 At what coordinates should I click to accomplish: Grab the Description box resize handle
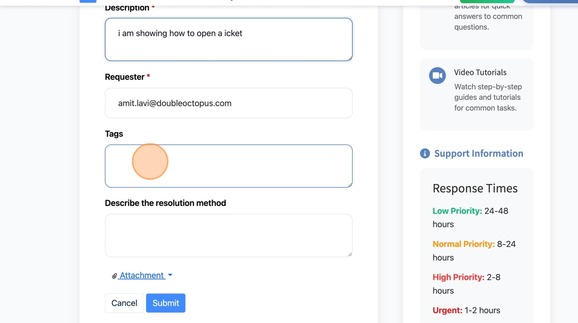pos(349,58)
